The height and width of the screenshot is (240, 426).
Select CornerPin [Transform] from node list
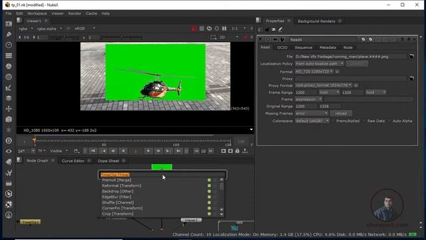click(122, 208)
